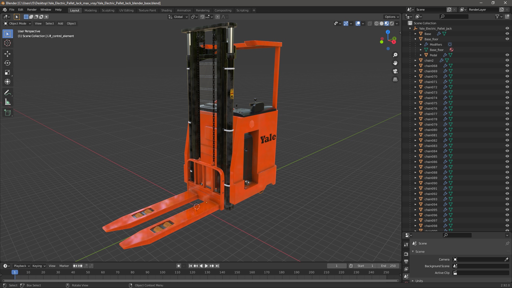The width and height of the screenshot is (512, 288).
Task: Jump to the first frame
Action: [x=190, y=266]
